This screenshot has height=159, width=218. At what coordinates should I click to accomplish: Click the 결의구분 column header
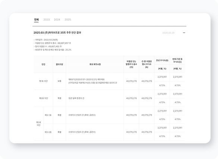(59, 64)
